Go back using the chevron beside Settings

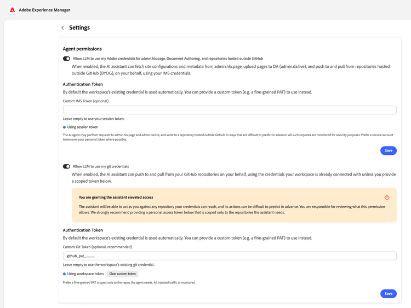pos(62,28)
